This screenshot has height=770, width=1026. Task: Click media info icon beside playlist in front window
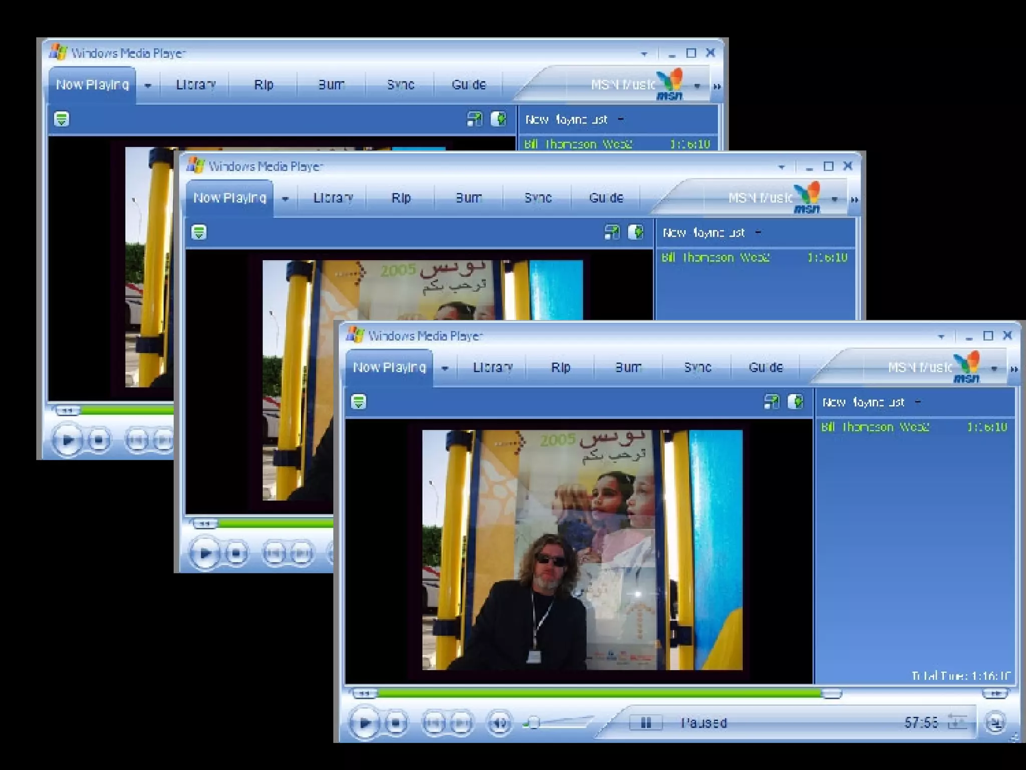[x=796, y=402]
